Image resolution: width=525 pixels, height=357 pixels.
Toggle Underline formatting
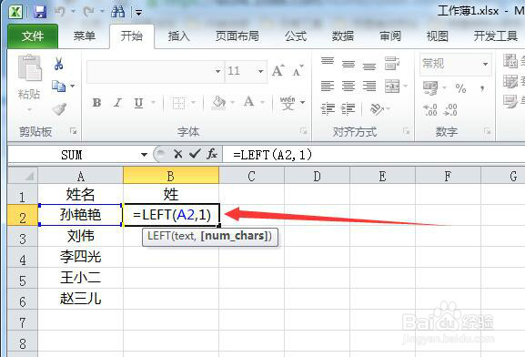[138, 103]
